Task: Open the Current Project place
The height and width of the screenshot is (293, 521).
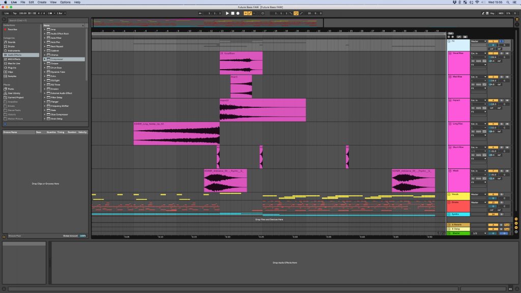Action: pyautogui.click(x=16, y=98)
